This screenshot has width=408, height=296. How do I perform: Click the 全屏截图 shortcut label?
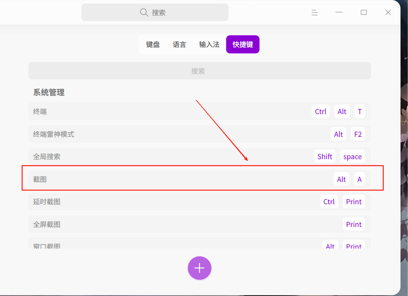pos(47,224)
